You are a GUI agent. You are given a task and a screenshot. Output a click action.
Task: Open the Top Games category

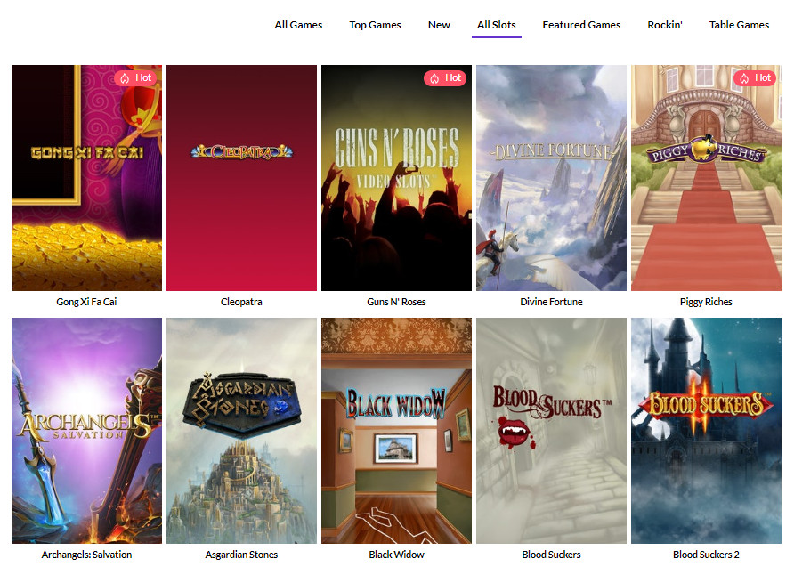click(x=375, y=25)
